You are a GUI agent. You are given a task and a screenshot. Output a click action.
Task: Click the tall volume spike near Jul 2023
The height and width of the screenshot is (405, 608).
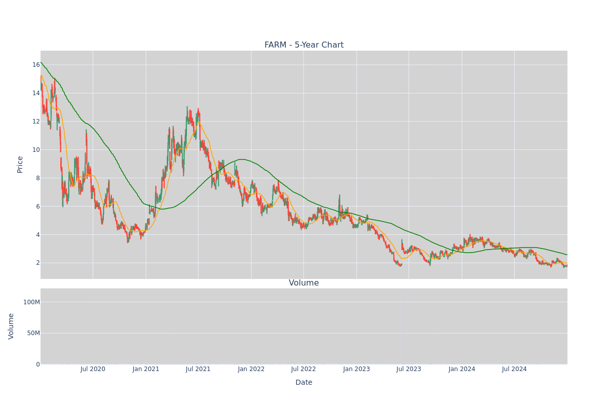tap(402, 327)
